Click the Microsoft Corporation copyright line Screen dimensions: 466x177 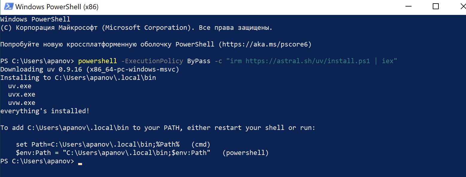coord(136,28)
